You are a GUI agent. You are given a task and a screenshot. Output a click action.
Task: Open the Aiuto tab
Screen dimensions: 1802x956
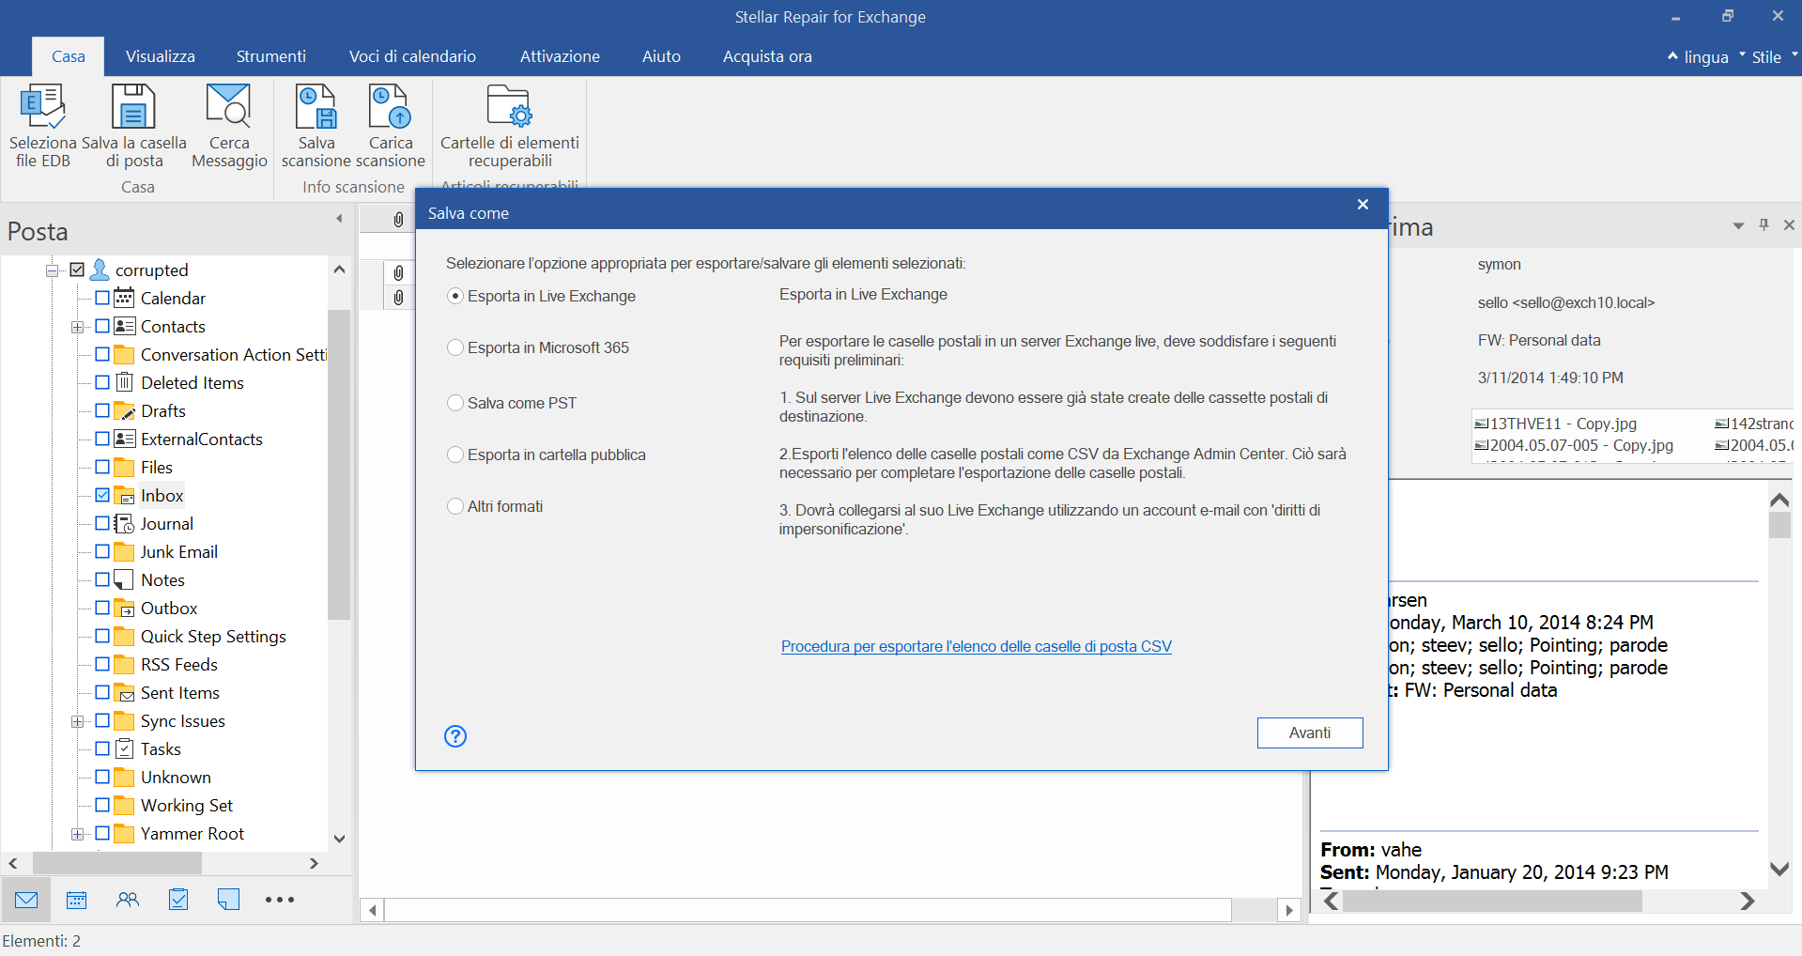pos(661,56)
